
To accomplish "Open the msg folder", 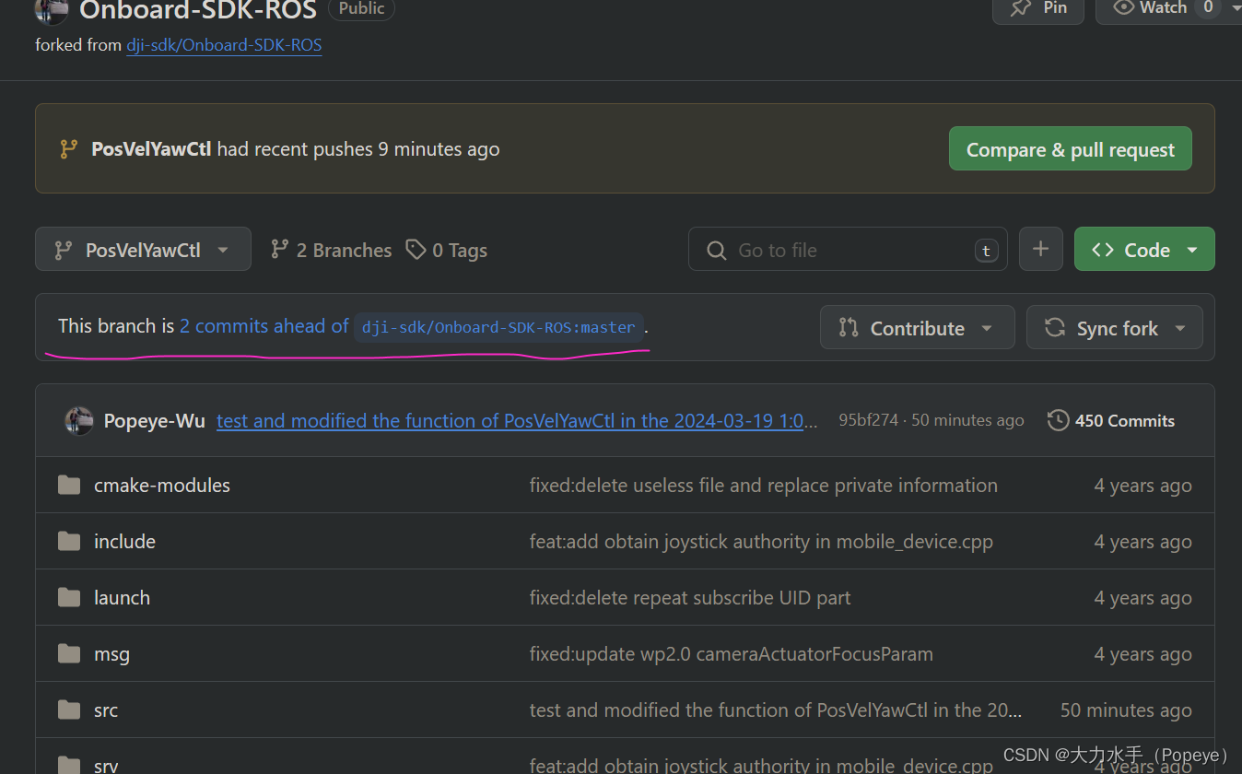I will coord(111,654).
